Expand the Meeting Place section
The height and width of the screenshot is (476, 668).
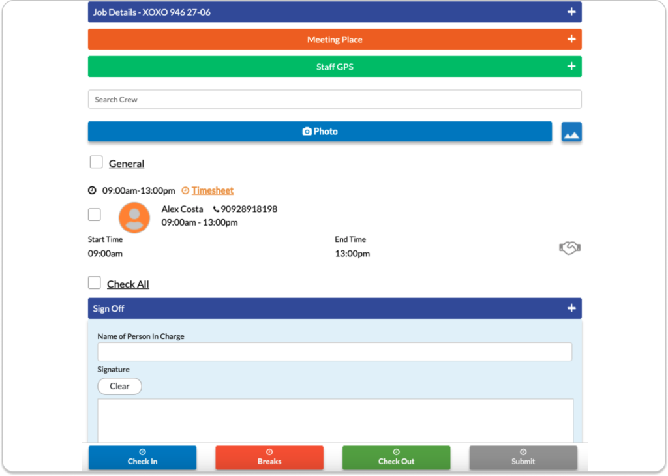(x=571, y=38)
